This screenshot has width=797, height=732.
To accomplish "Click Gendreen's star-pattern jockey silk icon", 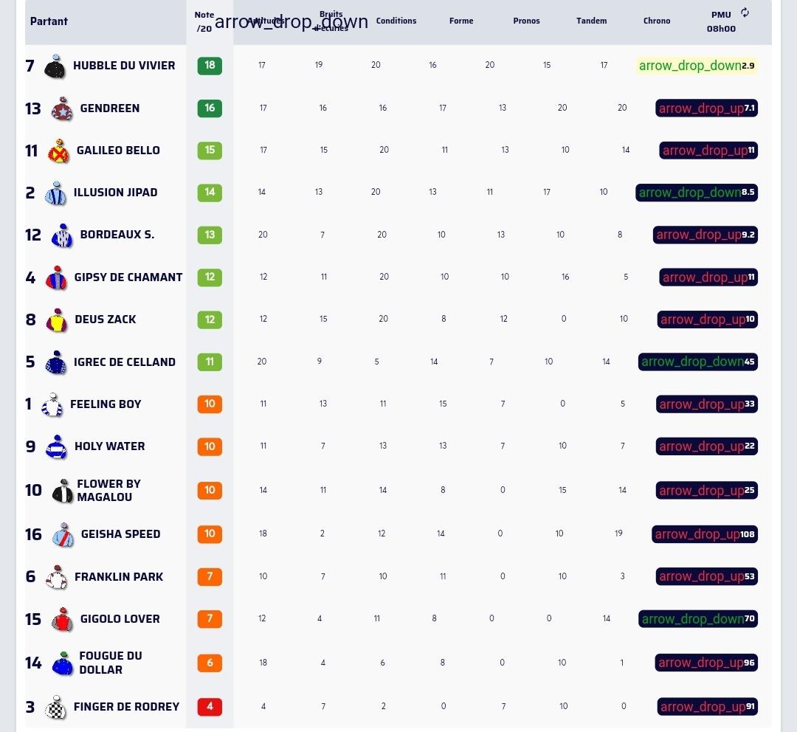I will pos(62,108).
